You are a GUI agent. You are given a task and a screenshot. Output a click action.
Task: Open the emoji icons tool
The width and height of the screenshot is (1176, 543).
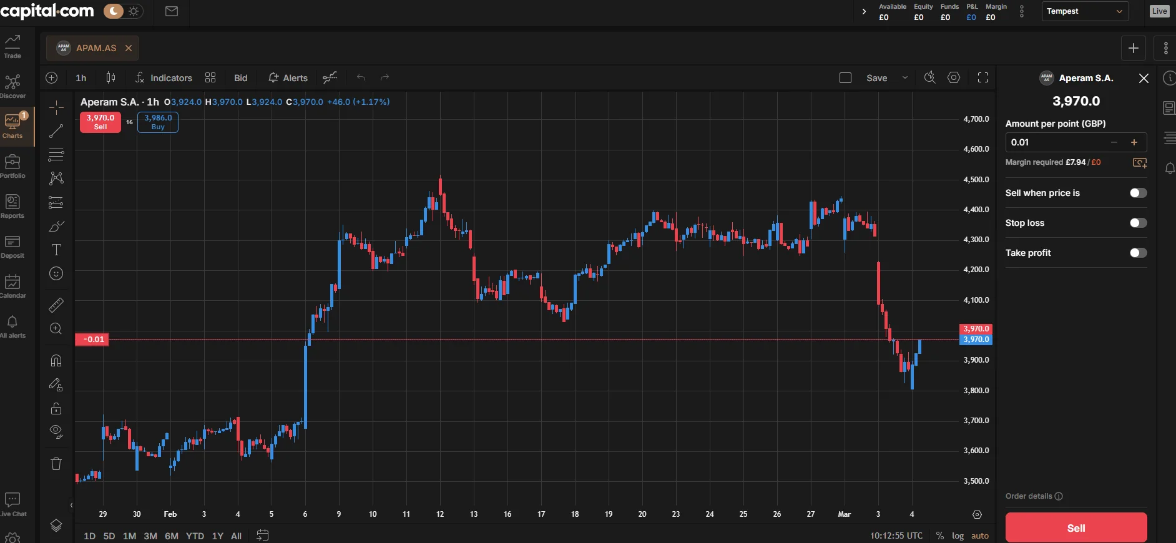[56, 273]
